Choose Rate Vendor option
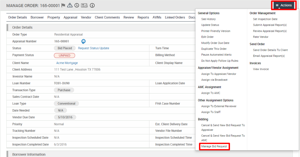This screenshot has width=300, height=157. [260, 37]
